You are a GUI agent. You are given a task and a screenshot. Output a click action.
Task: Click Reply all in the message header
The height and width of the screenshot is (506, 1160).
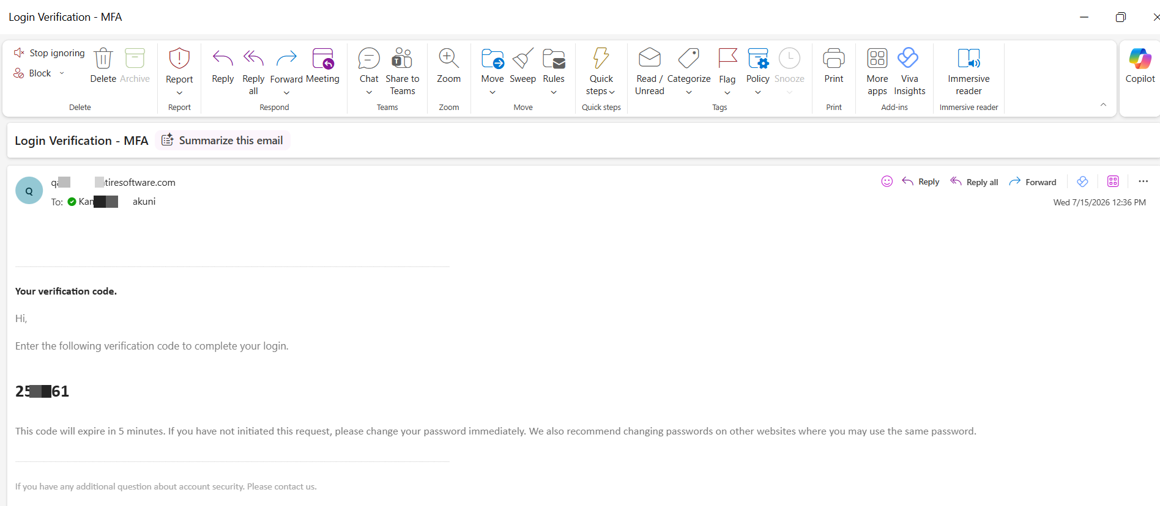[x=974, y=182]
